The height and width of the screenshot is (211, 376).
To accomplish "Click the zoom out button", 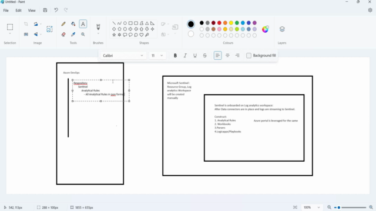I will [329, 207].
